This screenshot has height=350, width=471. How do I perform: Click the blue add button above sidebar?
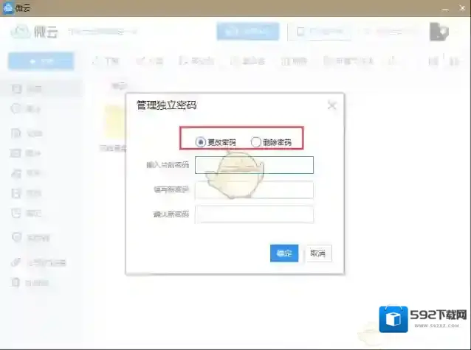41,61
